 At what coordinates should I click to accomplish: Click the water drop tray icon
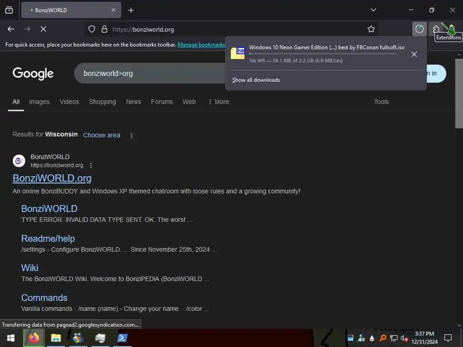tap(372, 338)
